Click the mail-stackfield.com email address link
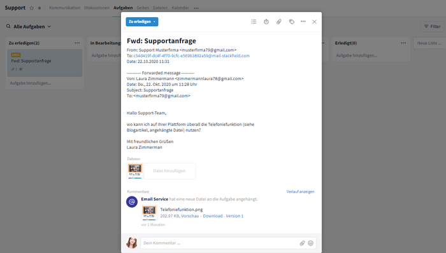The width and height of the screenshot is (446, 253). tap(191, 55)
